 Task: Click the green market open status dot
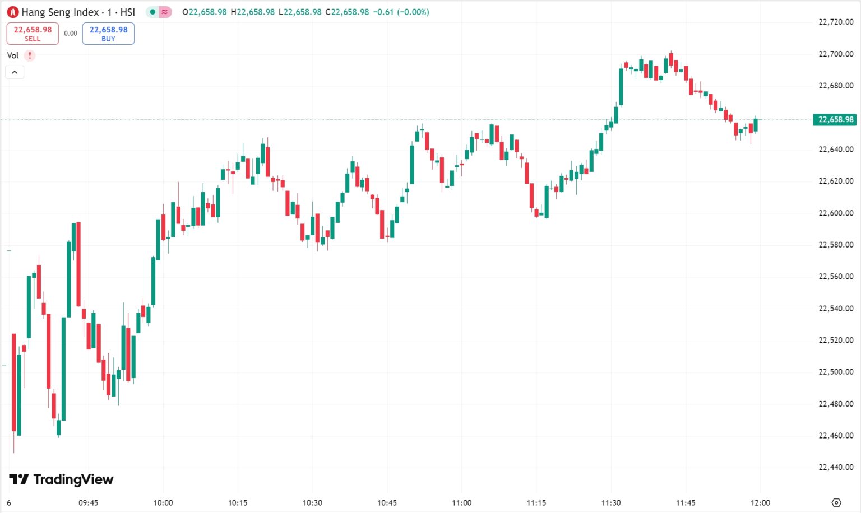152,12
